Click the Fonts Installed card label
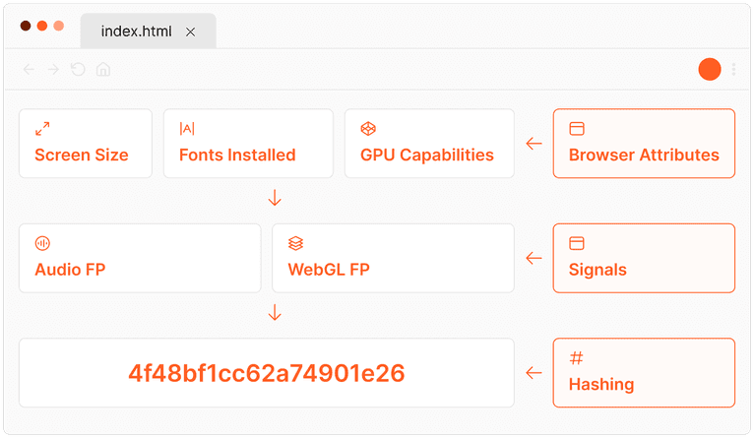Screen dimensions: 754x438 pos(237,155)
